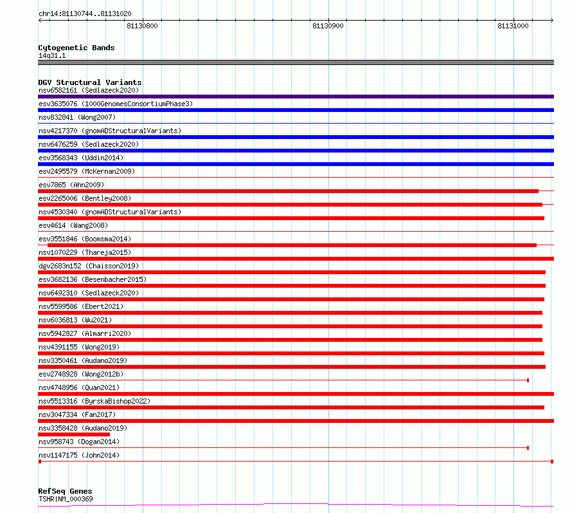
Task: Select nsv4748956 (Quan2021) label
Action: point(79,387)
